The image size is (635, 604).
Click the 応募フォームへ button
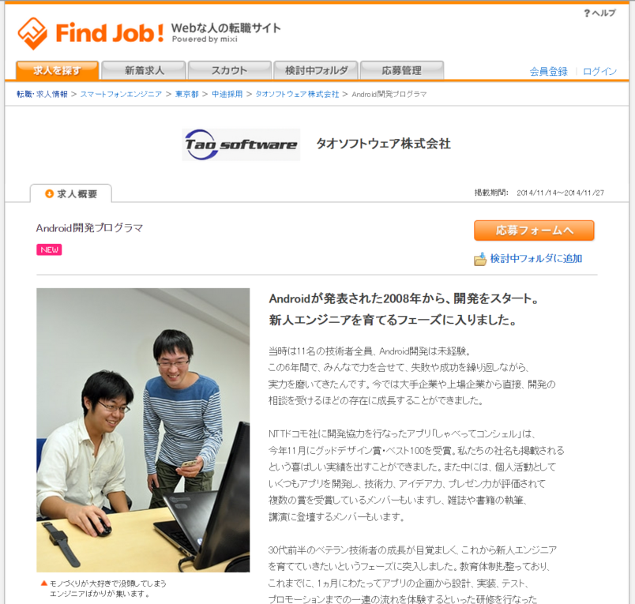(534, 231)
